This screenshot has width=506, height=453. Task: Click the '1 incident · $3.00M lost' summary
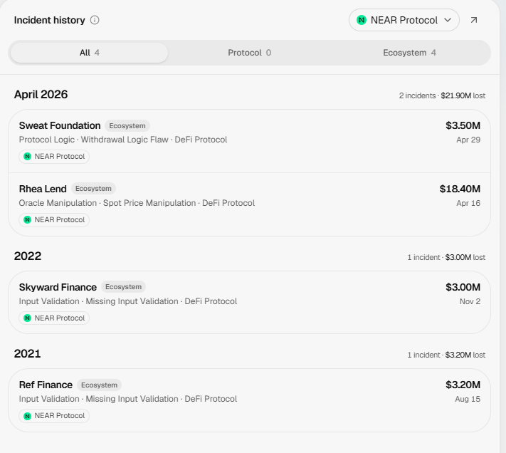pos(446,257)
